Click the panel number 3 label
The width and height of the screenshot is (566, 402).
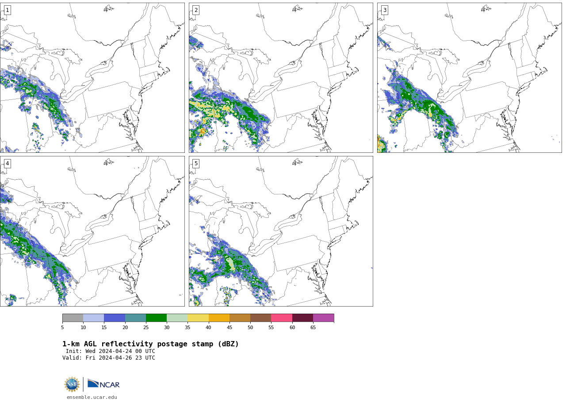click(x=384, y=10)
